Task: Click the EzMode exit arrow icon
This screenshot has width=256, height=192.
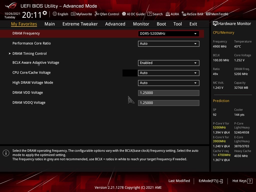Action: [220, 181]
